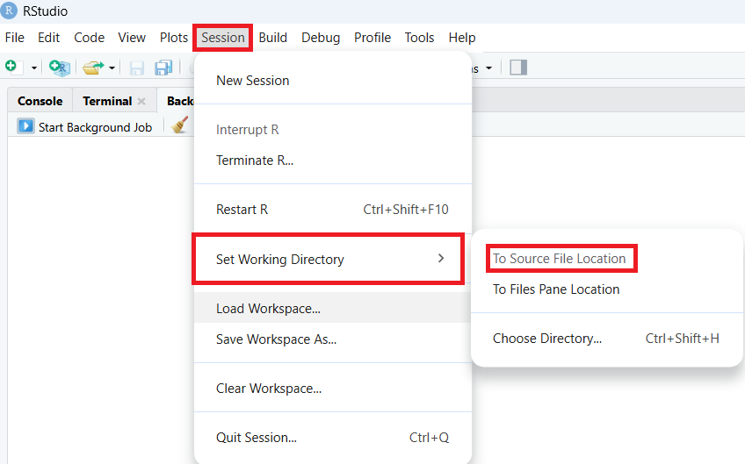
Task: Choose Restart R from Session menu
Action: 333,210
